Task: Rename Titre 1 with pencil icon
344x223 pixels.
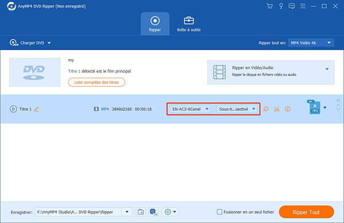Action: (x=37, y=109)
